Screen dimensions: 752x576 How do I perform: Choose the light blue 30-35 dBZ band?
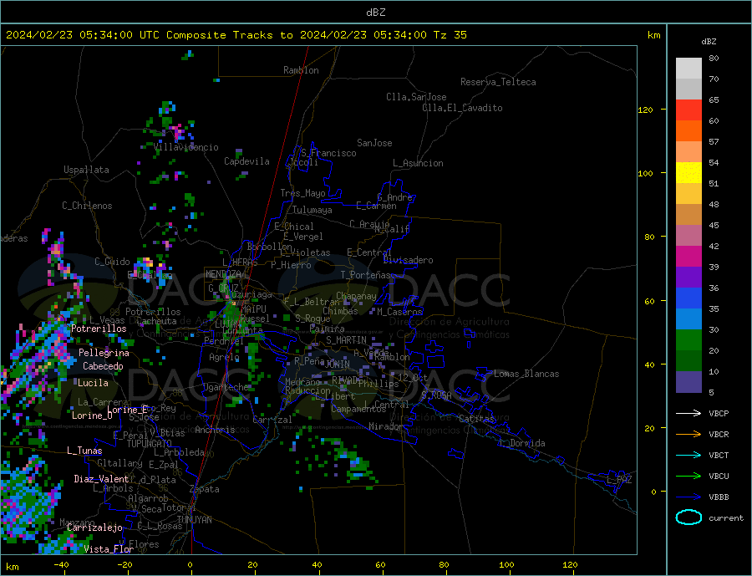coord(688,319)
